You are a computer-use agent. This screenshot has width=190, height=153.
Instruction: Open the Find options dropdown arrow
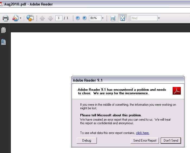pyautogui.click(x=159, y=18)
